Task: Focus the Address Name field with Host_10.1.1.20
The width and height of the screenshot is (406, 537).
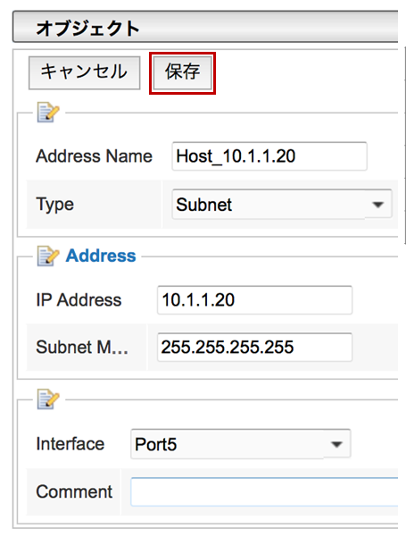Action: (x=269, y=156)
